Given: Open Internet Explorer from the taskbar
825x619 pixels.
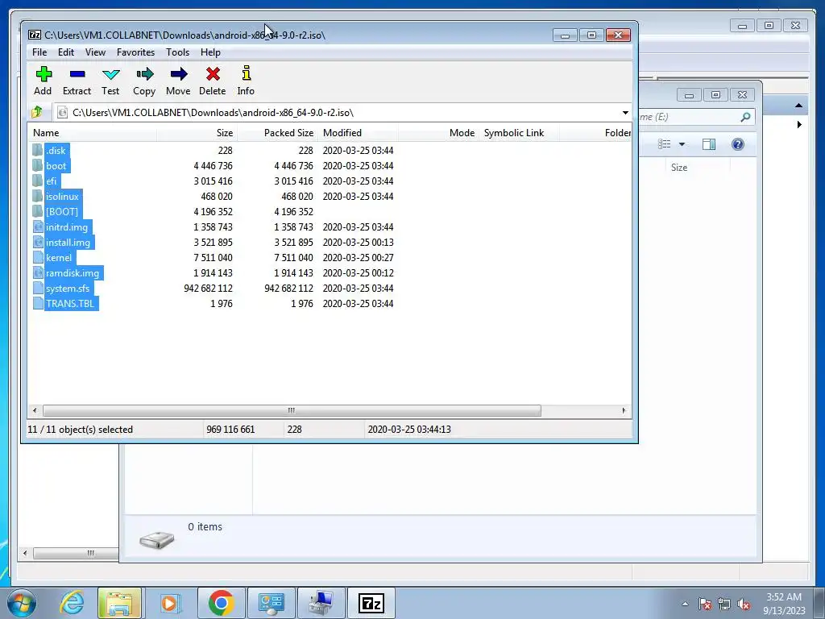Looking at the screenshot, I should (x=72, y=603).
